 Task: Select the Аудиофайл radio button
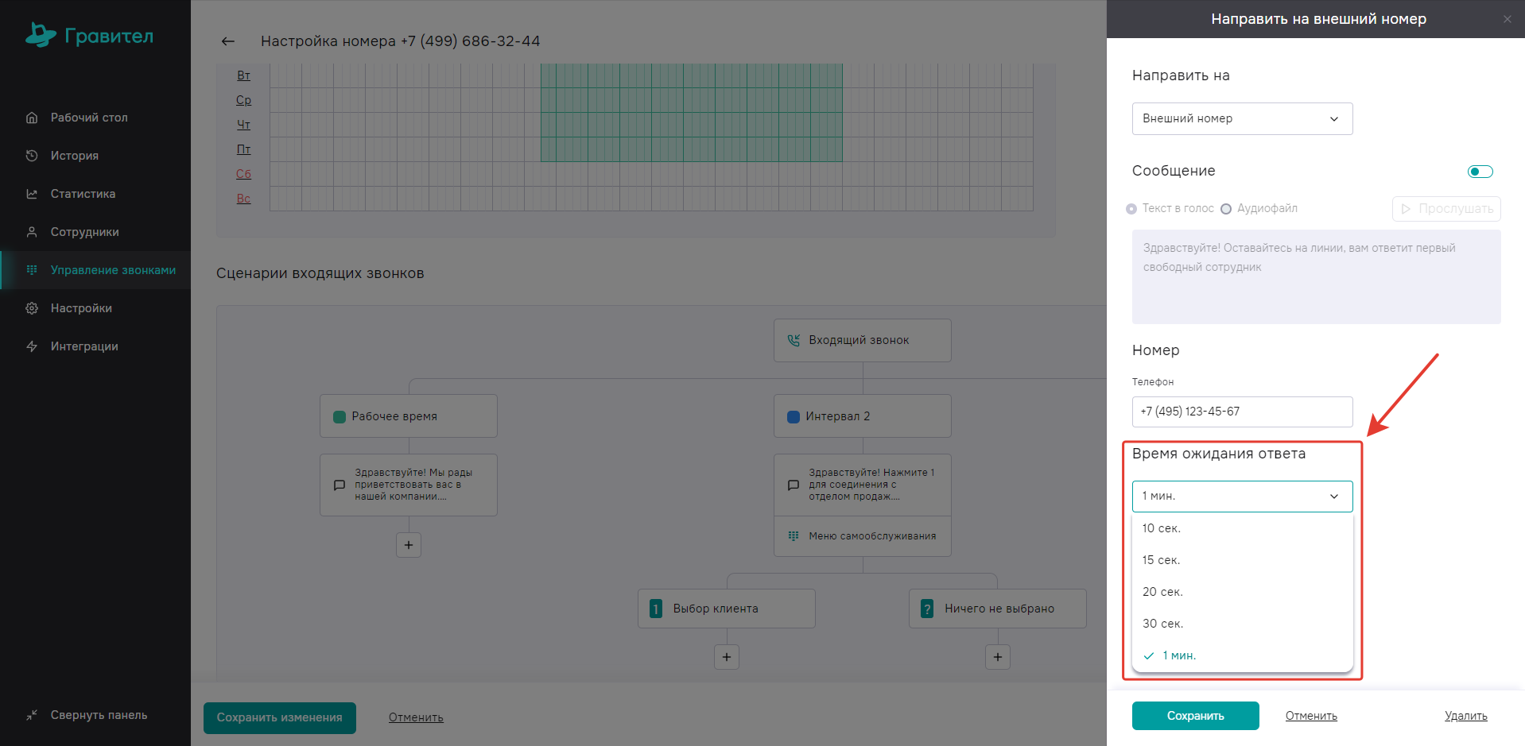tap(1226, 209)
